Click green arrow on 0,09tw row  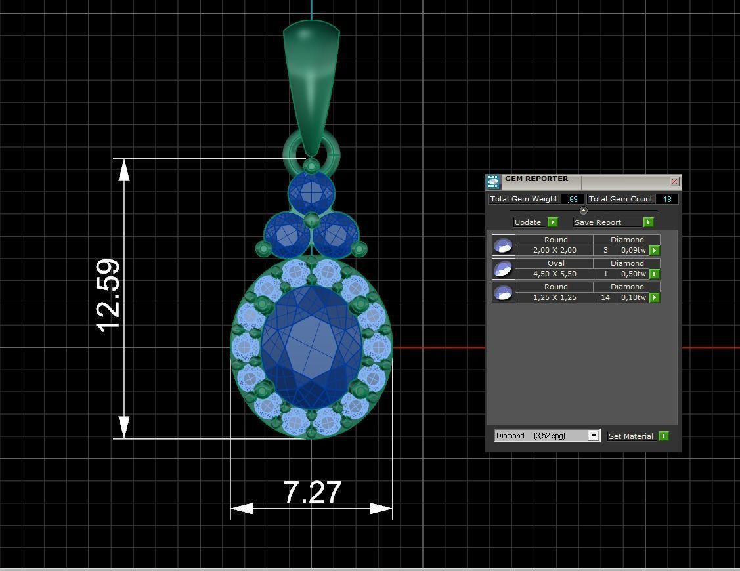(x=655, y=250)
